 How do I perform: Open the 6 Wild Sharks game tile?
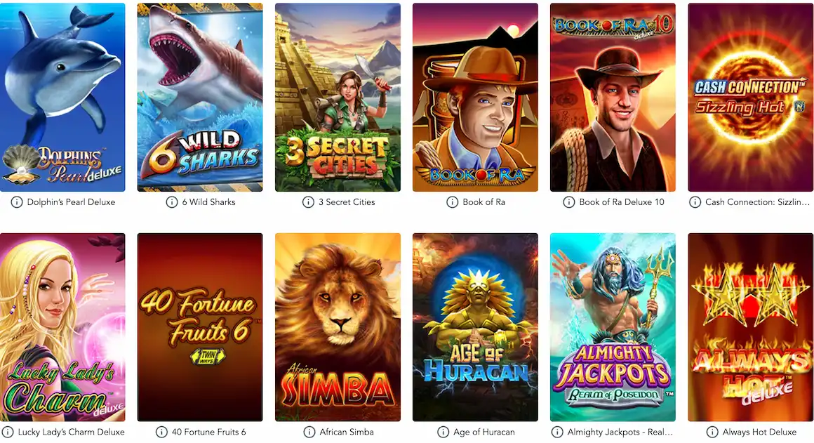coord(200,97)
